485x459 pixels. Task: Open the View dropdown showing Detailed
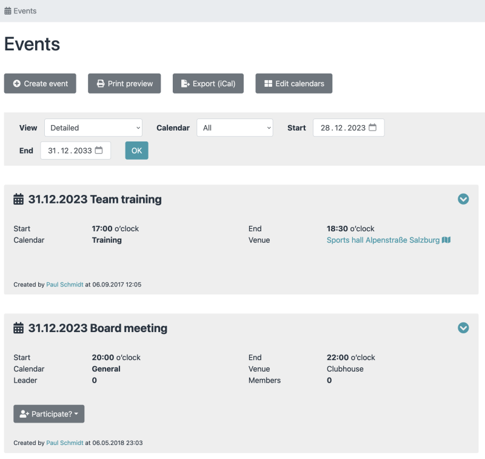coord(93,127)
